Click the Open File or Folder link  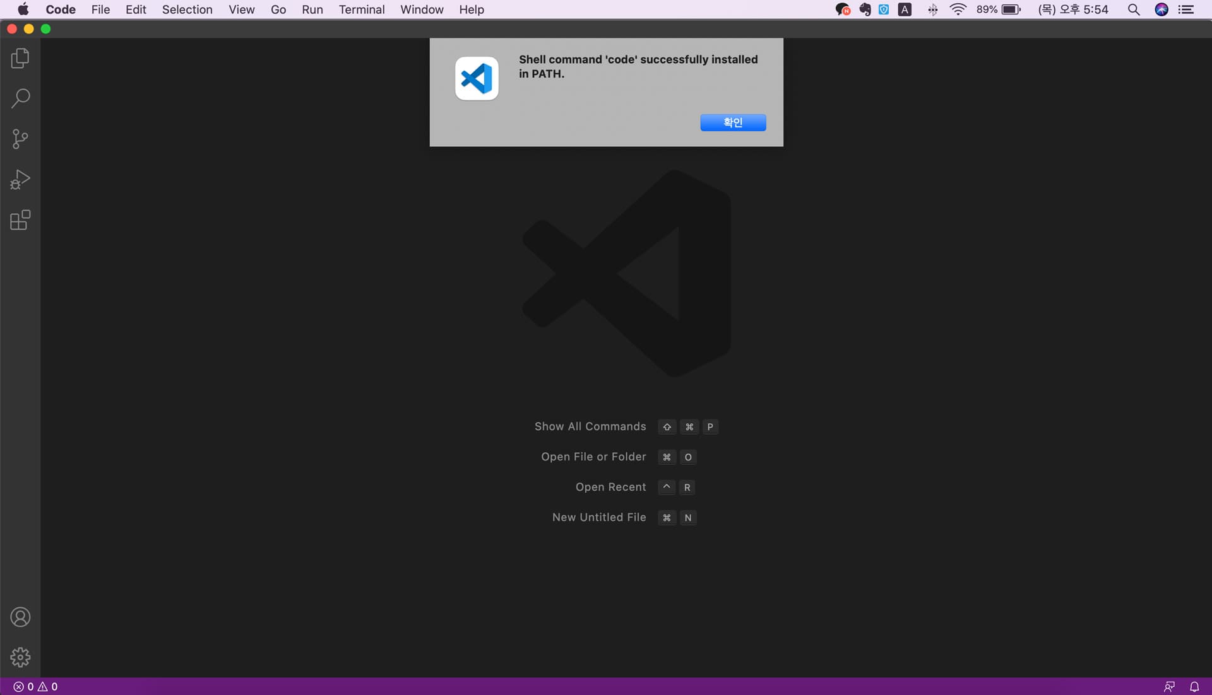tap(593, 457)
